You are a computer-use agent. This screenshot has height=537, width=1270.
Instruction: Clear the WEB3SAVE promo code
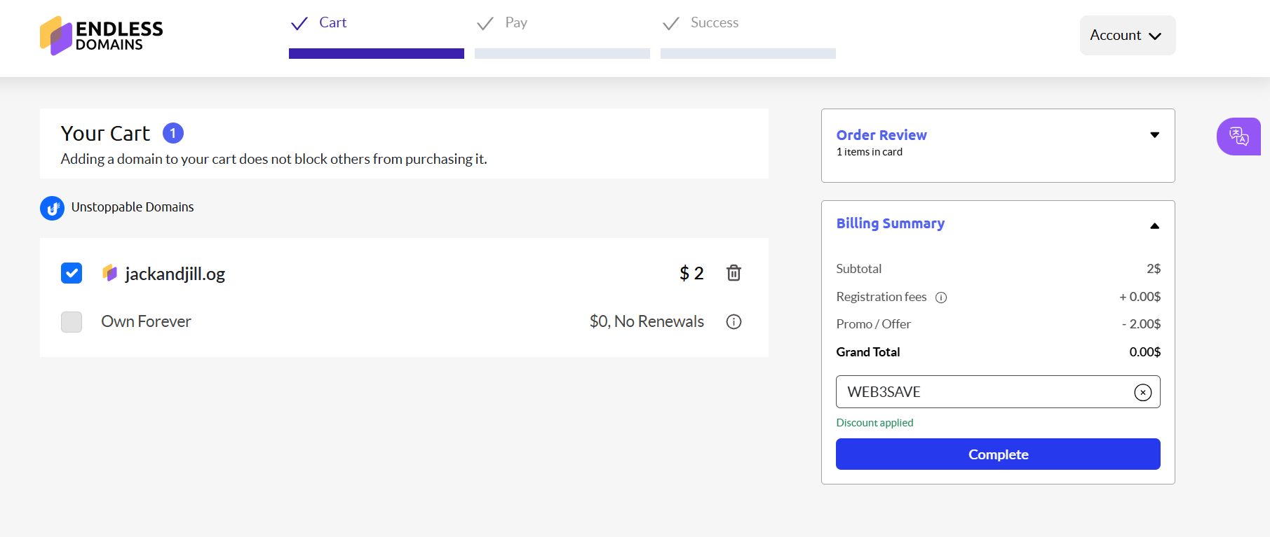[1142, 393]
